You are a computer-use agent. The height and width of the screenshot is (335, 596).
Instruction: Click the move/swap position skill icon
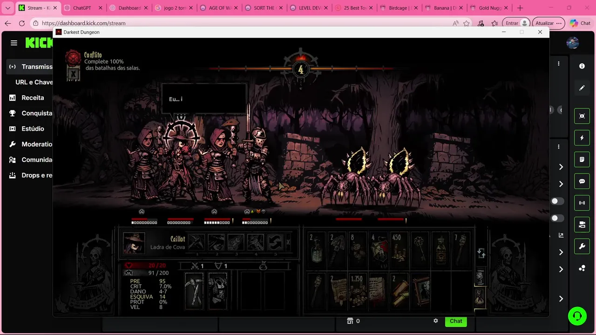click(275, 242)
